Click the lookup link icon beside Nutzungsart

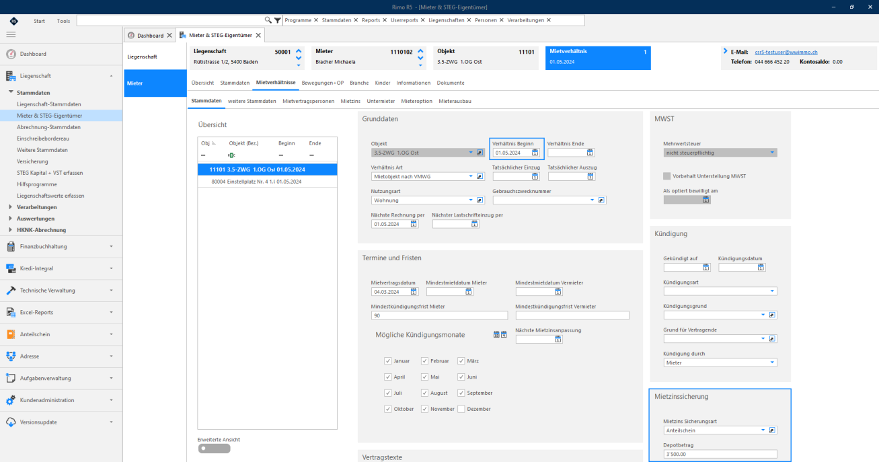pos(480,200)
